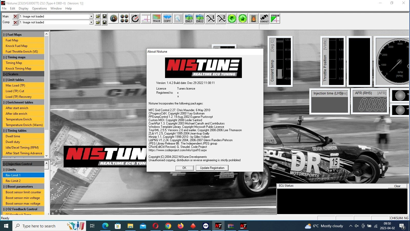Open the Comp image dropdown list

click(91, 22)
